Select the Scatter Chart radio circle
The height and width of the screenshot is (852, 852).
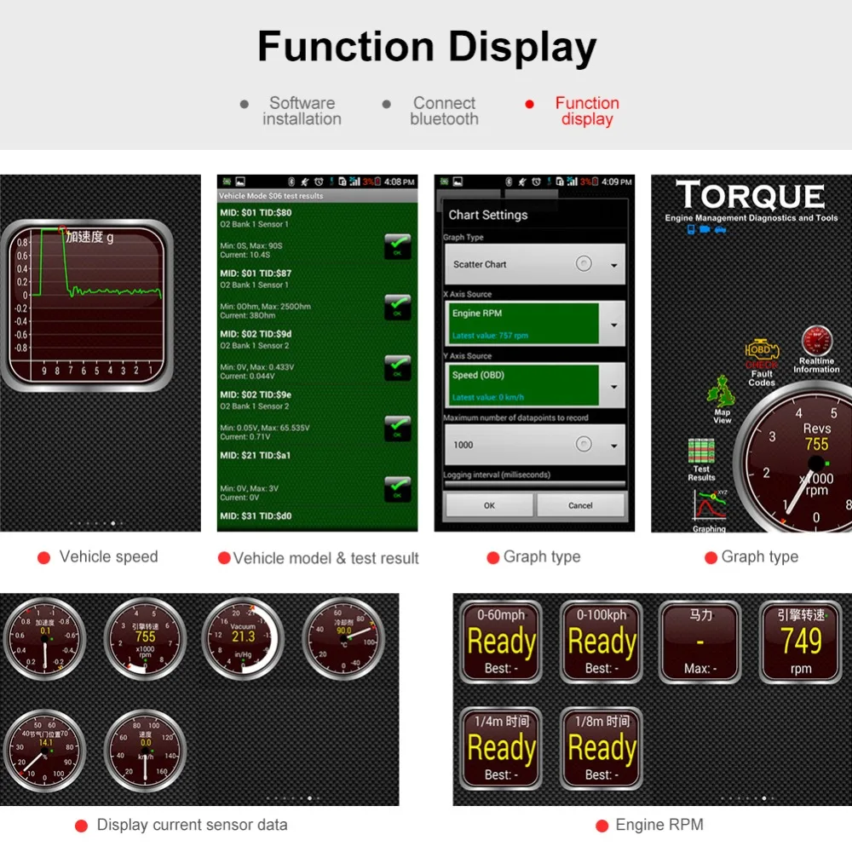[x=584, y=264]
